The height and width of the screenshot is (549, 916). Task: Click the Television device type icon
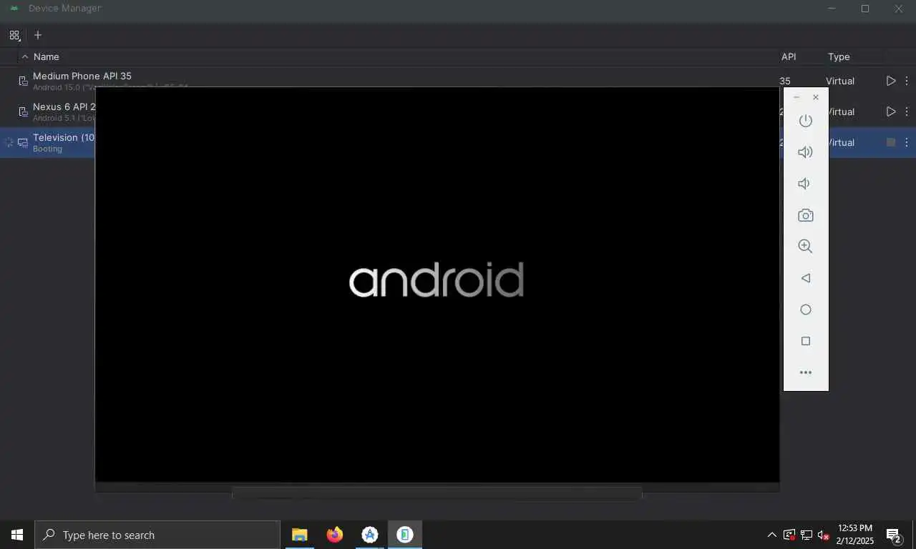(23, 142)
